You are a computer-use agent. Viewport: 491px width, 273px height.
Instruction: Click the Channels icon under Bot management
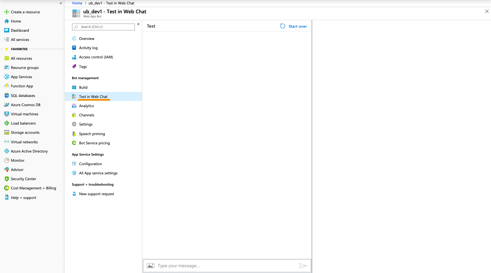[x=74, y=115]
